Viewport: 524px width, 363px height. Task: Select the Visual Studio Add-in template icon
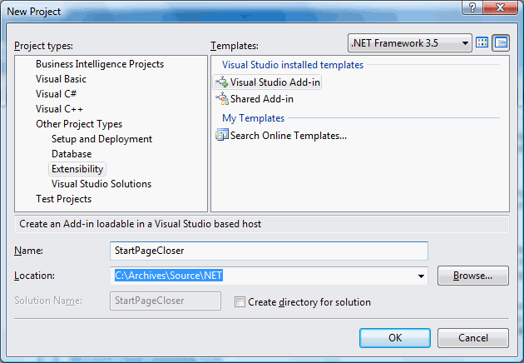[x=221, y=82]
